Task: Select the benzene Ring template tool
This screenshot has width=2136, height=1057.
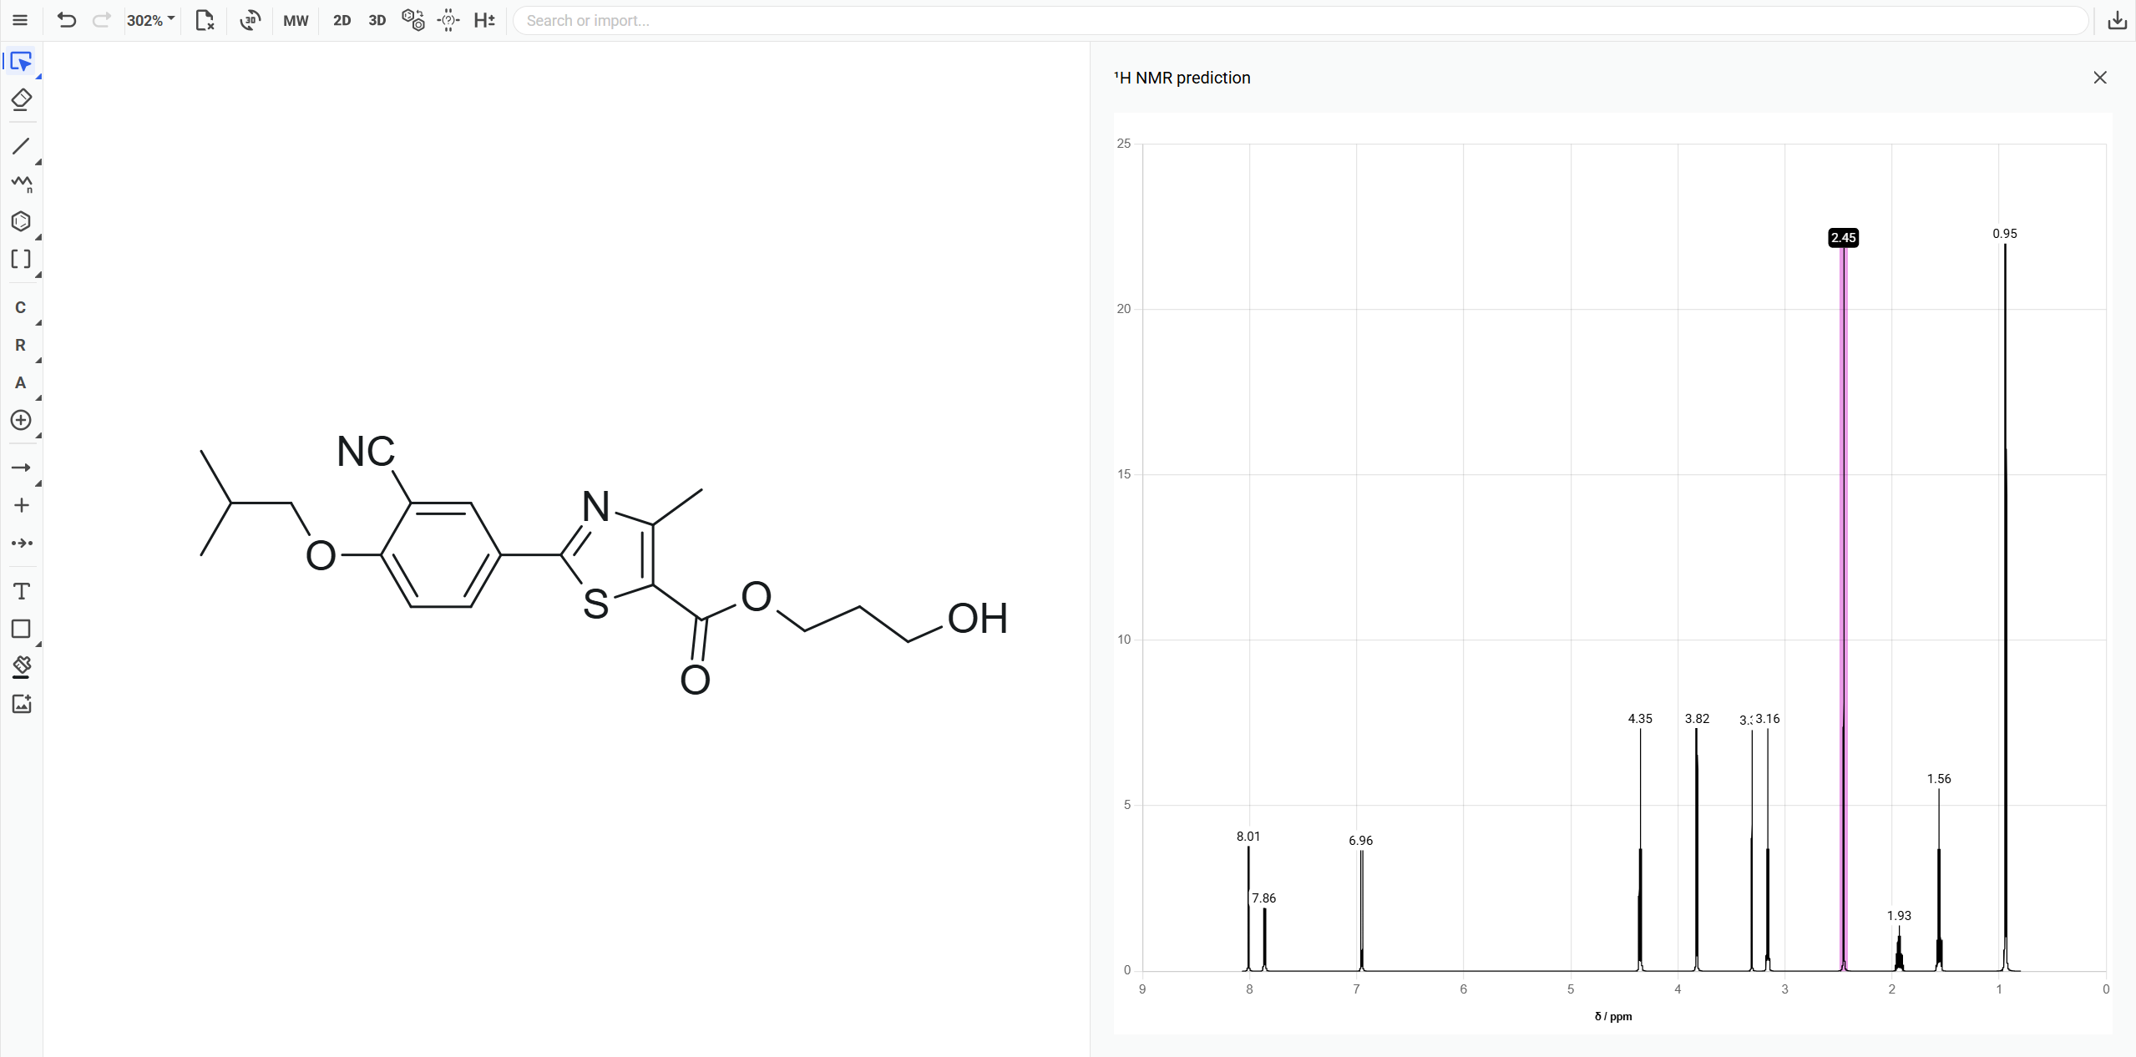Action: (20, 221)
